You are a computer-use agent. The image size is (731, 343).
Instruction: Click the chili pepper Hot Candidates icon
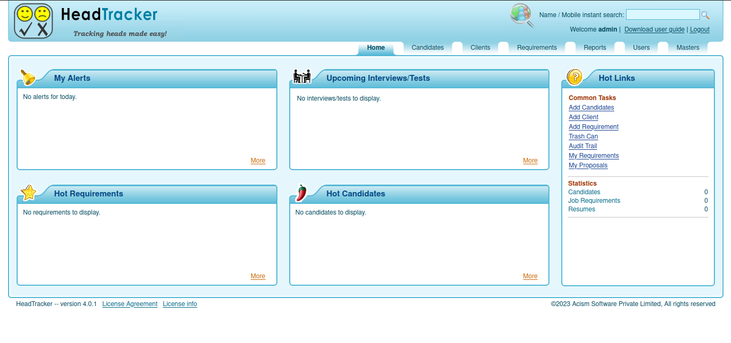click(301, 193)
